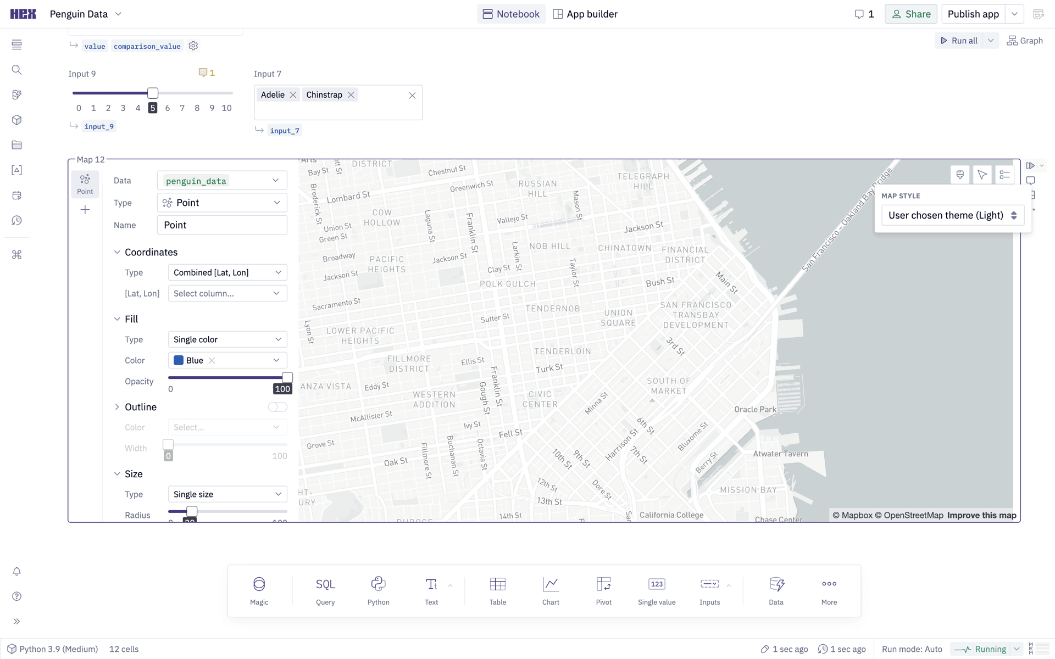
Task: Expand the Outline section
Action: tap(117, 407)
